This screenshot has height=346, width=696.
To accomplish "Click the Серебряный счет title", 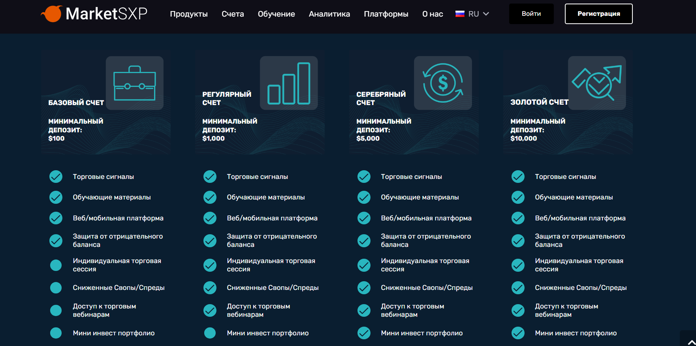I will coord(381,98).
